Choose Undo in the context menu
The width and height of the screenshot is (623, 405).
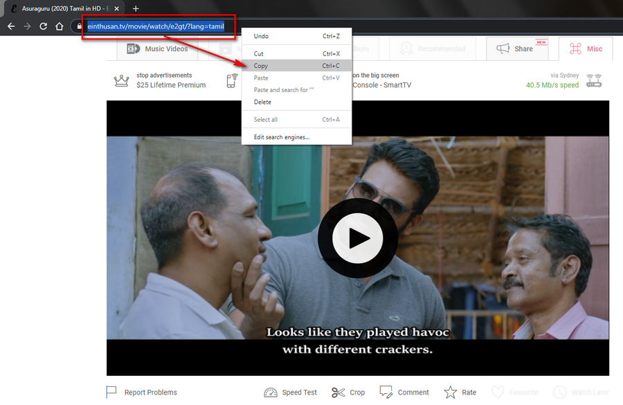[296, 36]
